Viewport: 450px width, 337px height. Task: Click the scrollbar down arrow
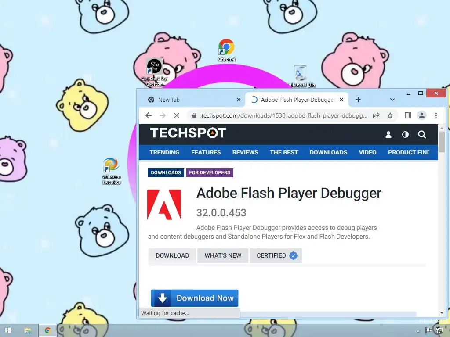coord(442,312)
